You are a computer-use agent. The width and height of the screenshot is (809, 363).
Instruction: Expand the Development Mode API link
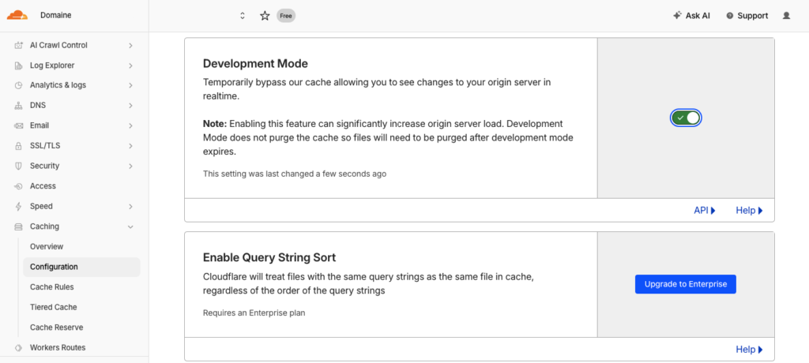[705, 211]
